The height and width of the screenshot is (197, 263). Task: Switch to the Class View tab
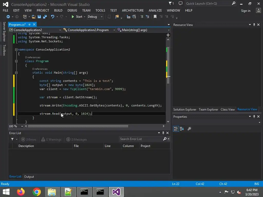228,109
